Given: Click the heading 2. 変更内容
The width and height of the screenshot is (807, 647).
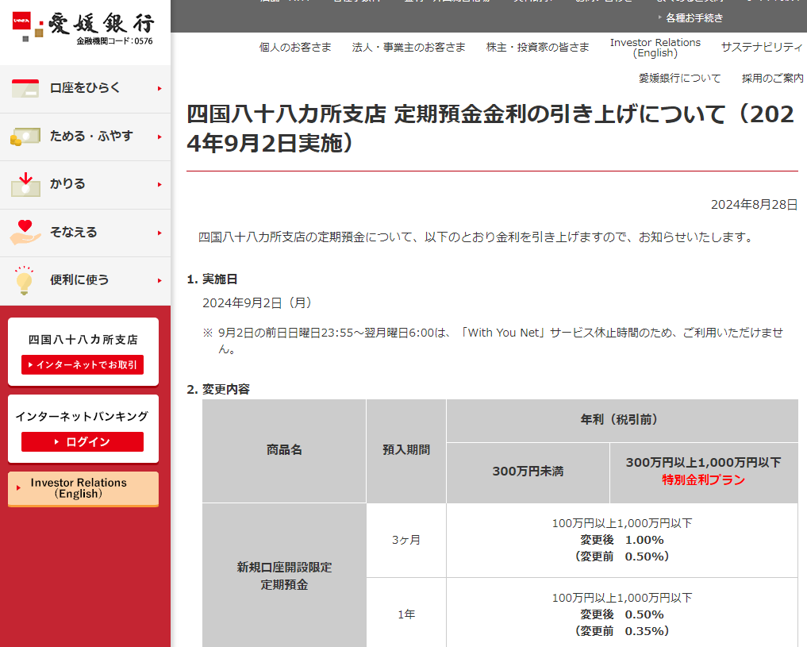Looking at the screenshot, I should click(x=218, y=389).
